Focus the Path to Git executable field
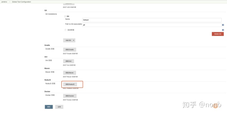Viewport: 227px width, 114px height. (152, 25)
